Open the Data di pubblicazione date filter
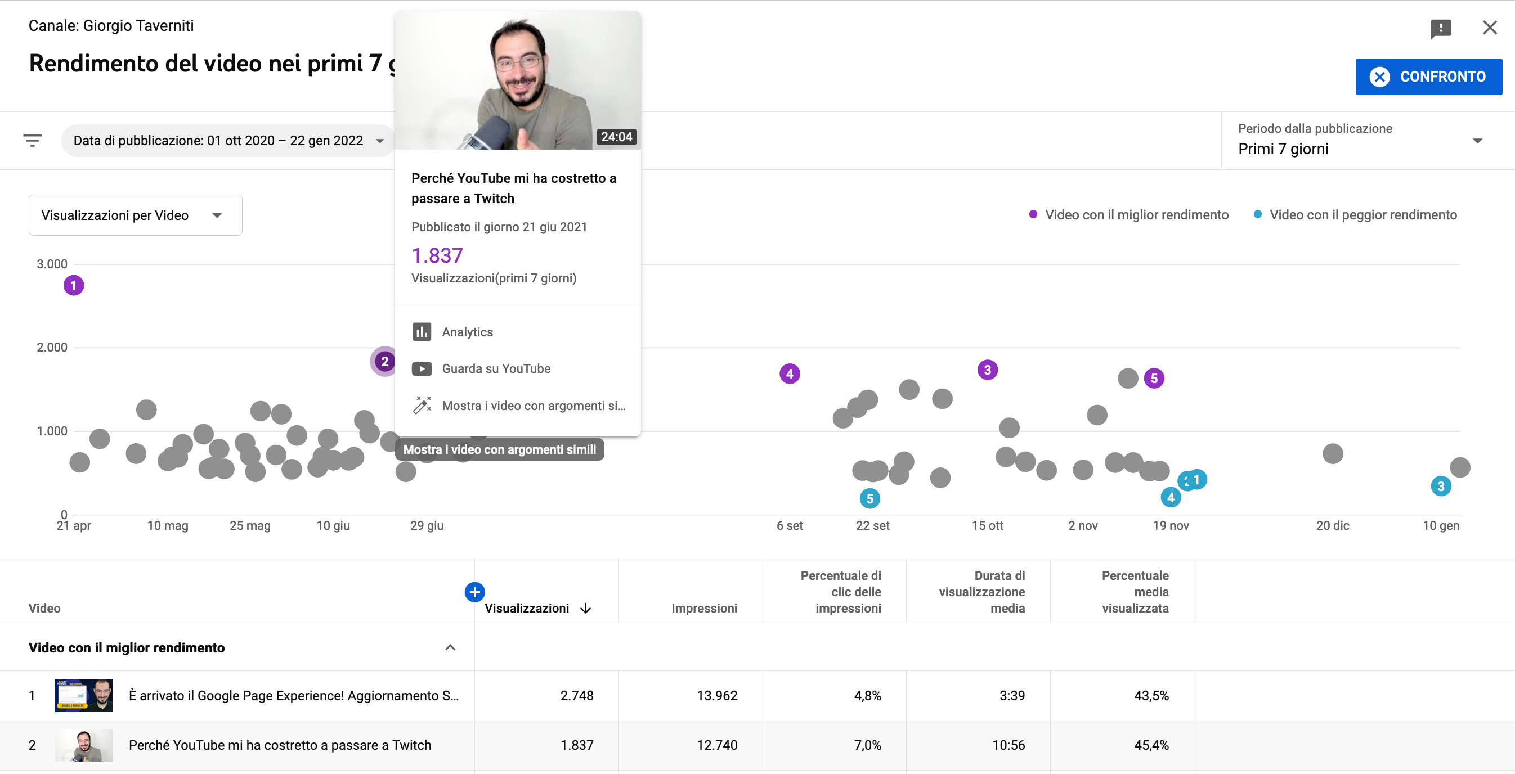Viewport: 1515px width, 774px height. (228, 141)
